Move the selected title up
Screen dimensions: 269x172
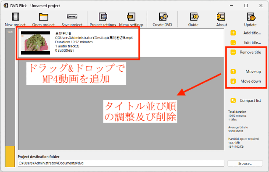point(233,71)
